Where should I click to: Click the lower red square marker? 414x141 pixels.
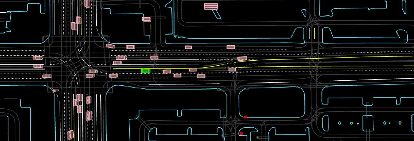pyautogui.click(x=241, y=134)
